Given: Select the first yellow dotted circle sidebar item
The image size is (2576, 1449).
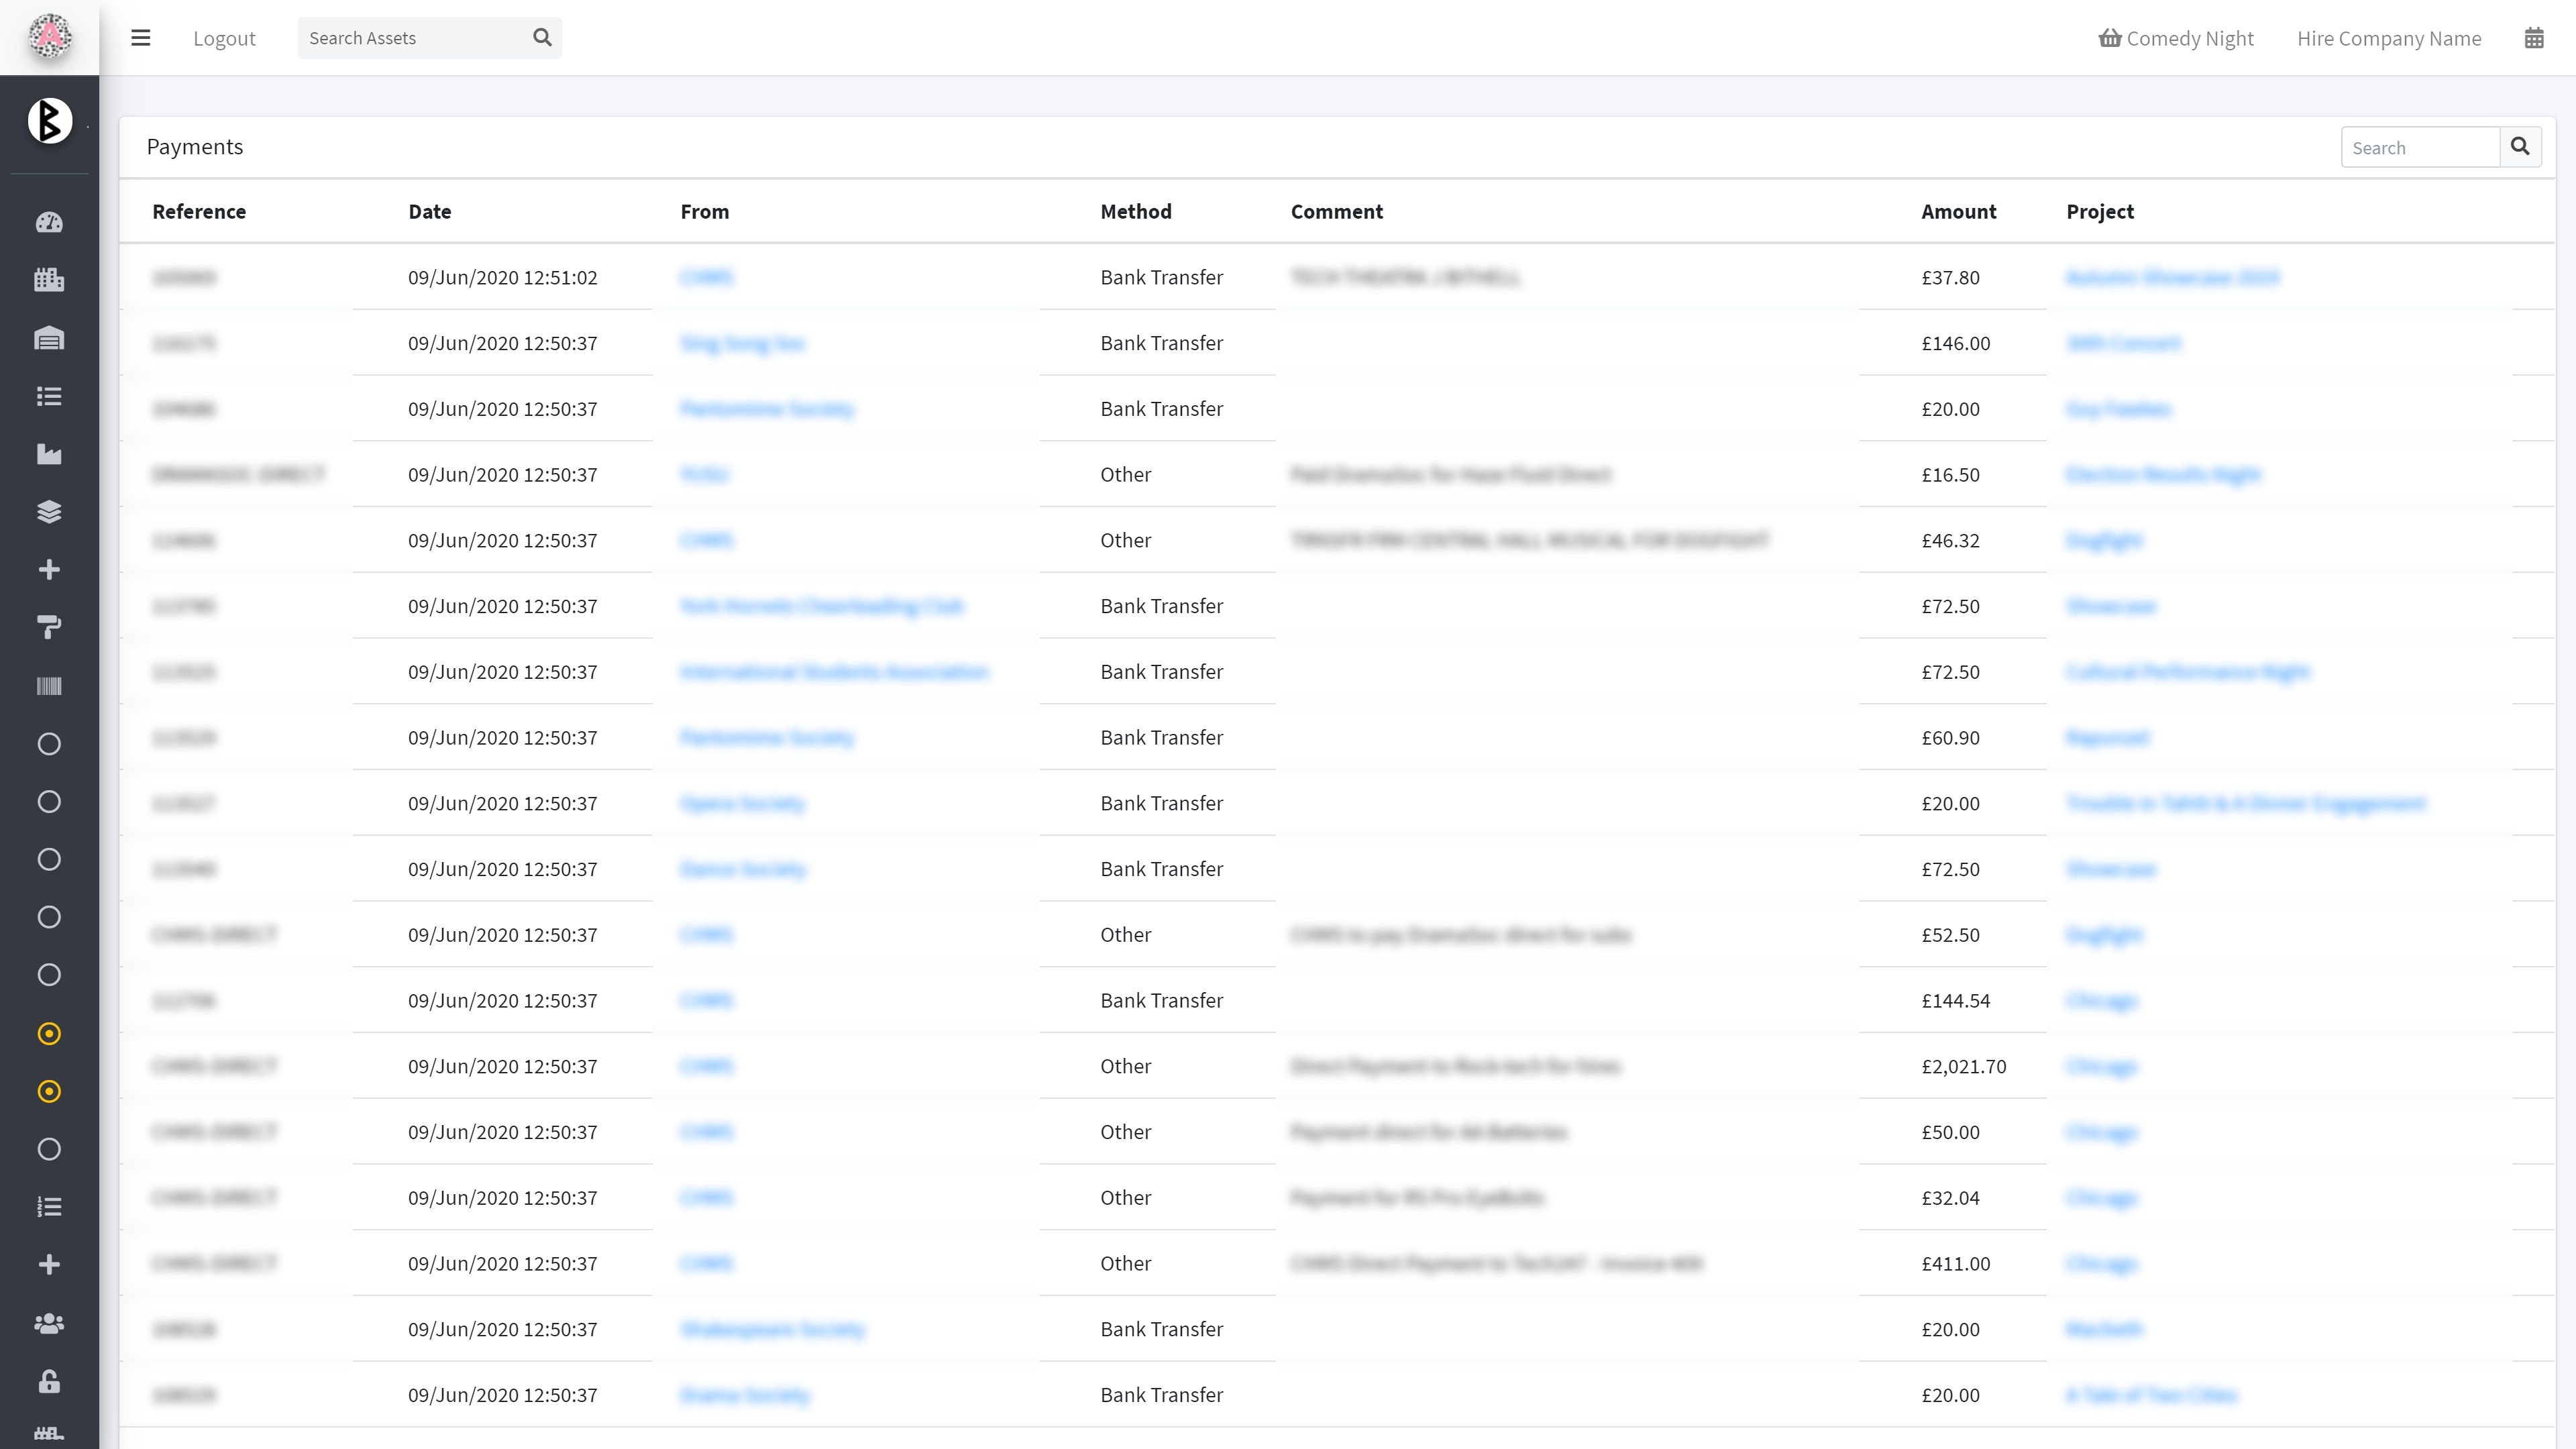Looking at the screenshot, I should pyautogui.click(x=49, y=1033).
